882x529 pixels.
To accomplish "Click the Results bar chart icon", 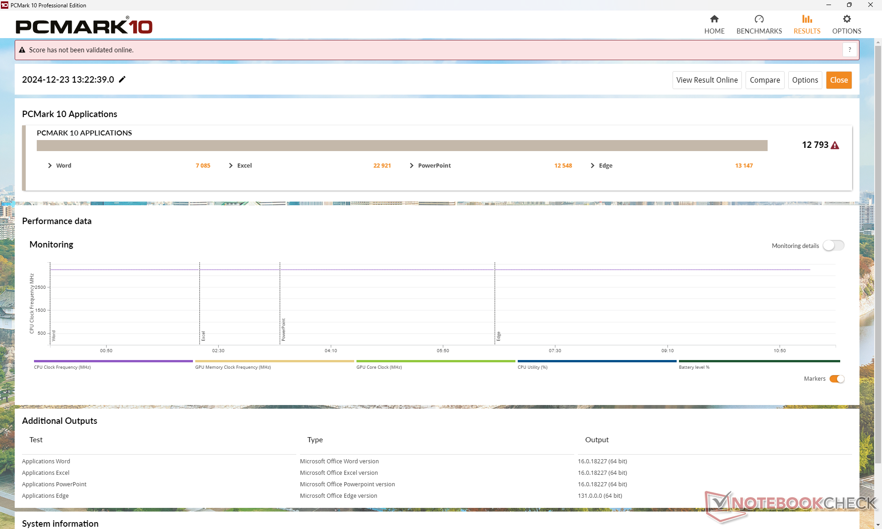I will pos(807,19).
